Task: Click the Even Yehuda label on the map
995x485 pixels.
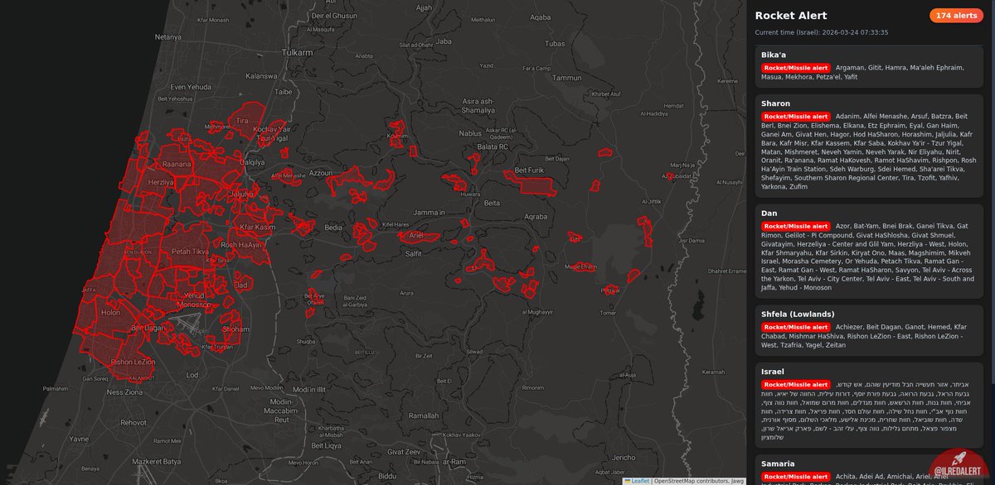Action: (x=191, y=86)
